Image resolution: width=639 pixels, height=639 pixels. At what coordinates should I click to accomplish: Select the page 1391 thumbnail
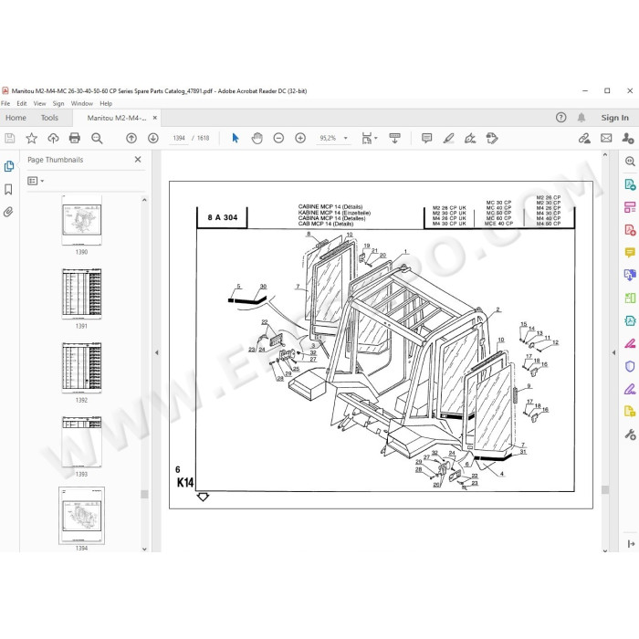click(81, 293)
